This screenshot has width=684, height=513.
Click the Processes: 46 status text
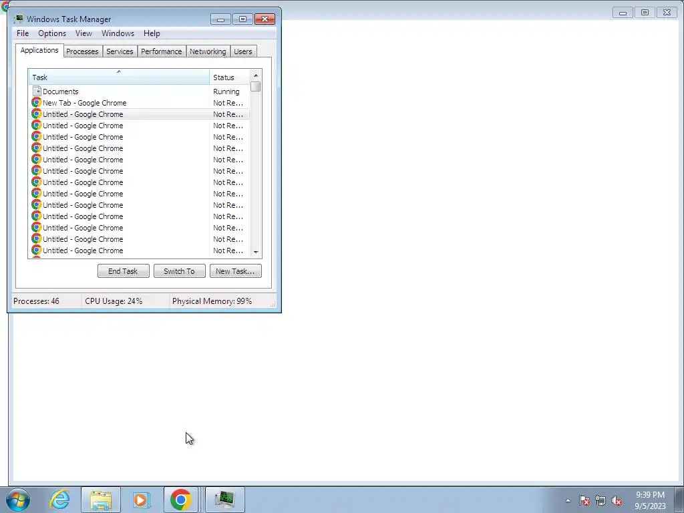36,301
